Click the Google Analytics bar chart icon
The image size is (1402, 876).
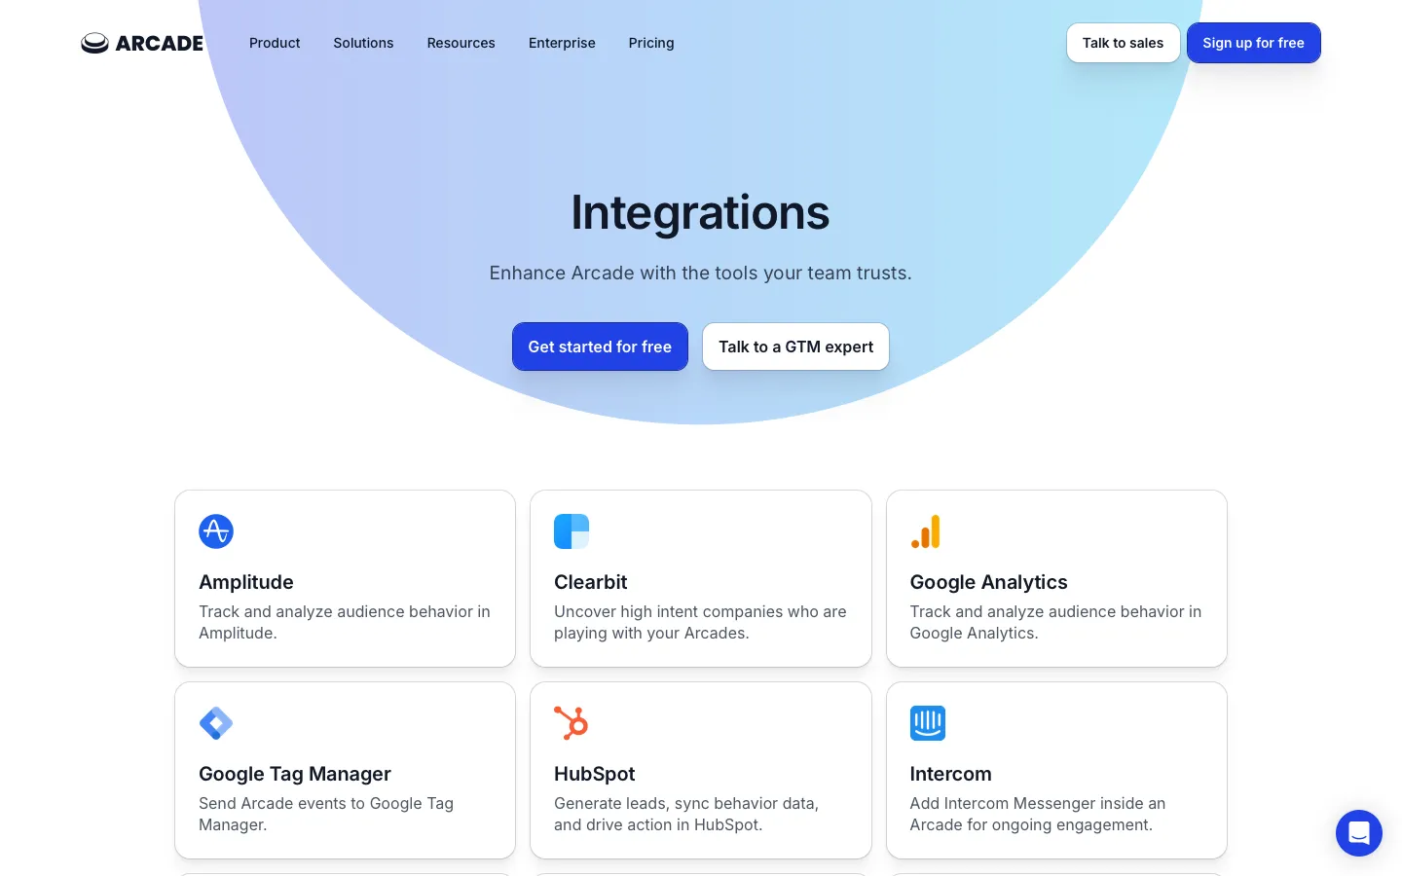pyautogui.click(x=926, y=531)
